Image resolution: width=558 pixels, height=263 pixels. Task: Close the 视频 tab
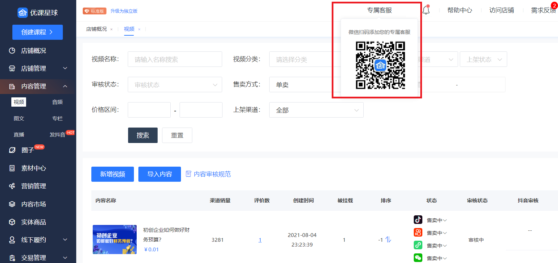[139, 29]
